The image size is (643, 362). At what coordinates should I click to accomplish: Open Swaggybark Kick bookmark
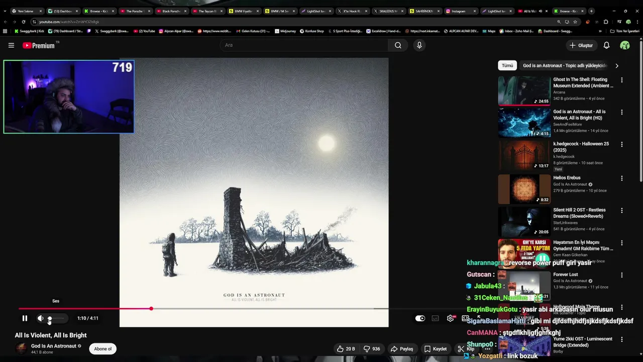pyautogui.click(x=29, y=31)
